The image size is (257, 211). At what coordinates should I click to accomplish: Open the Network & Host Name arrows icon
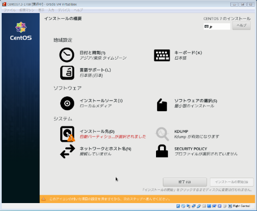(68, 151)
